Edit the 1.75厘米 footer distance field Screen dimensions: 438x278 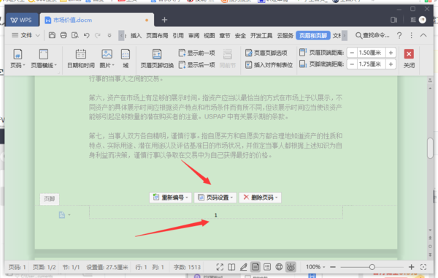pyautogui.click(x=371, y=64)
